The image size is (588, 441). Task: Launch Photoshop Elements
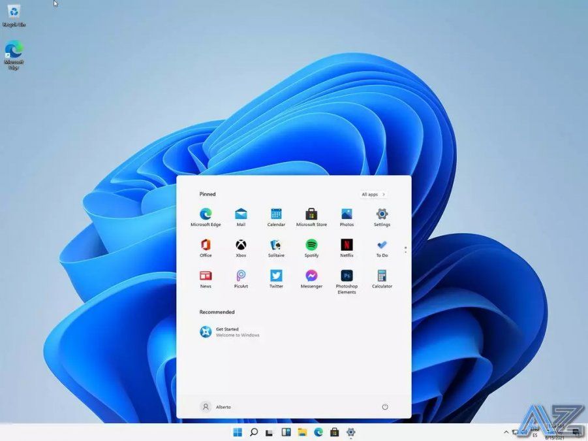tap(347, 276)
